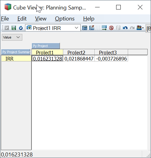This screenshot has height=158, width=151.
Task: Open the Options menu
Action: [65, 19]
